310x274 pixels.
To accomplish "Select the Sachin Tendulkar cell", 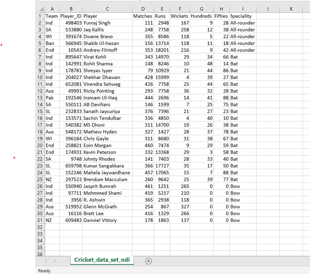I will [107, 118].
